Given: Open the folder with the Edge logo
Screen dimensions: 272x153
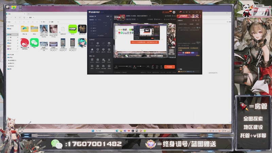Looking at the screenshot, I should pyautogui.click(x=24, y=29).
